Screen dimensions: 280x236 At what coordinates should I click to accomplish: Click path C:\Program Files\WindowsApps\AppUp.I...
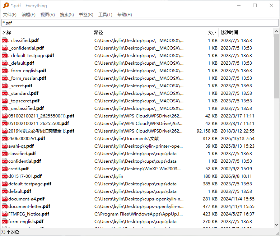coord(139,214)
